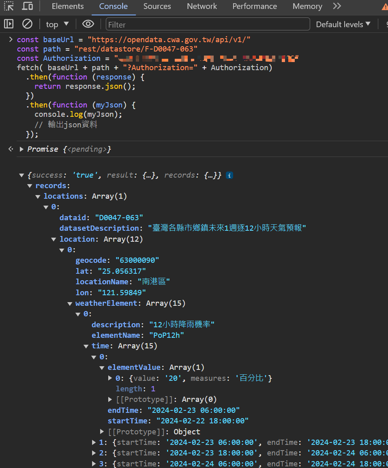Switch to the Elements tab
Image resolution: width=388 pixels, height=468 pixels.
[68, 6]
